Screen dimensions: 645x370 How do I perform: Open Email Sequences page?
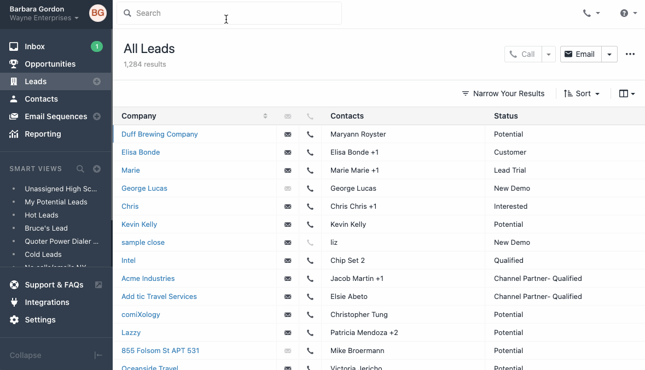click(x=49, y=116)
